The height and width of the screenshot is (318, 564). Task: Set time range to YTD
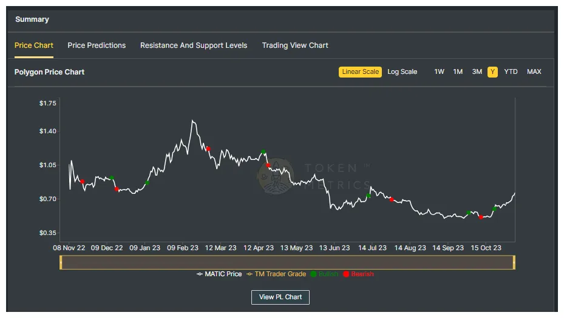coord(511,72)
